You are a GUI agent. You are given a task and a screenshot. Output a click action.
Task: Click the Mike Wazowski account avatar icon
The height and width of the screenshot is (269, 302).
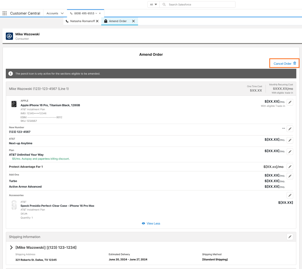coord(9,36)
